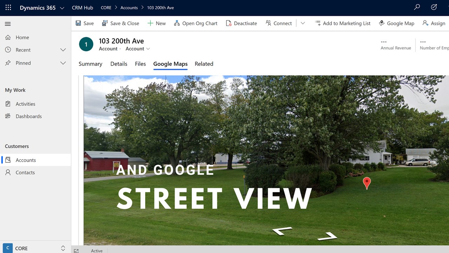449x253 pixels.
Task: Move Street View with left arrow
Action: pyautogui.click(x=282, y=231)
